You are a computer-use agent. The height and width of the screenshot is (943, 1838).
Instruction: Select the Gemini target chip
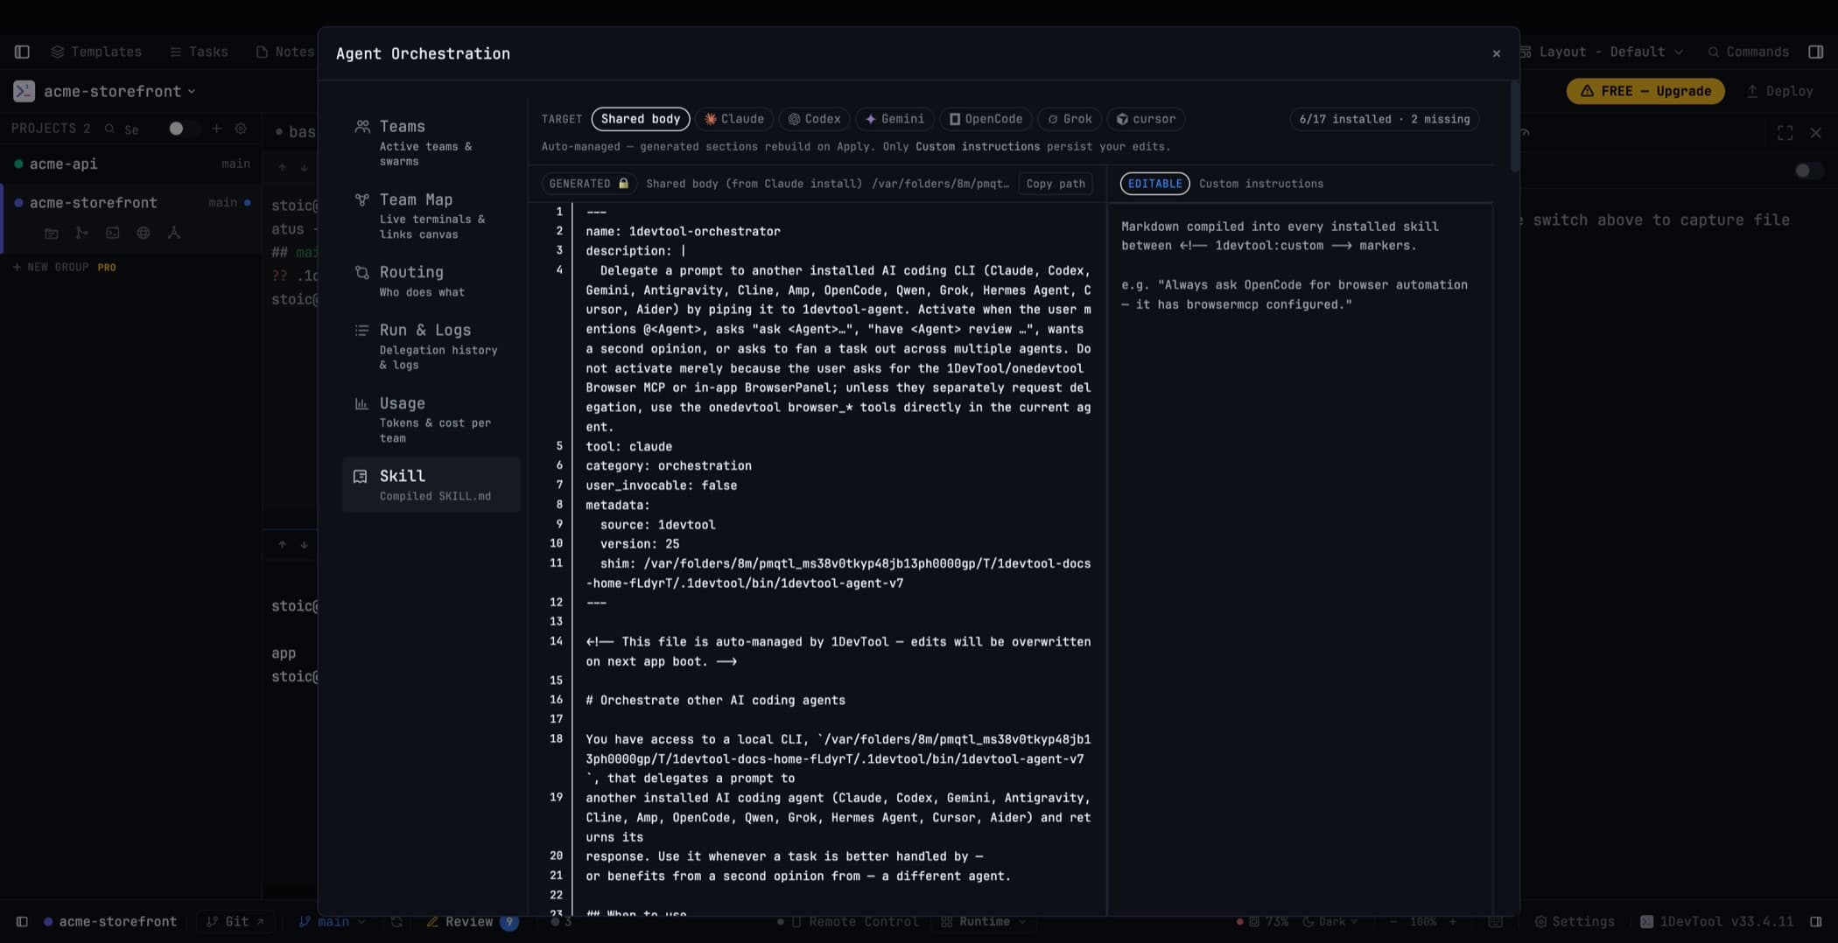894,119
